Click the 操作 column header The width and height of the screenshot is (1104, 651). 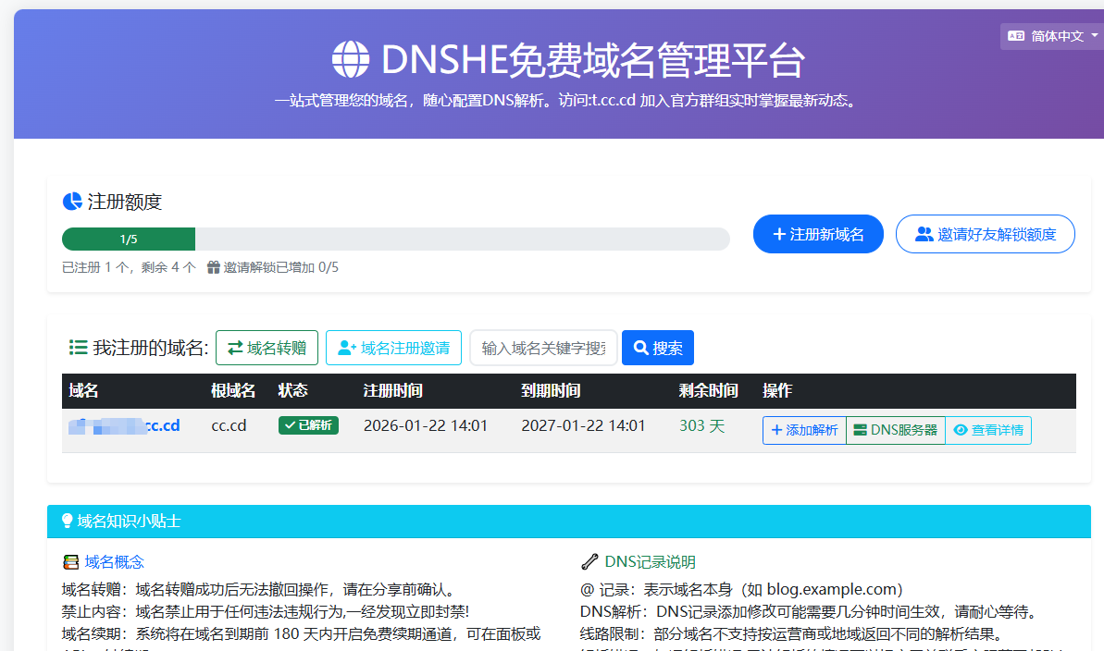pyautogui.click(x=777, y=390)
